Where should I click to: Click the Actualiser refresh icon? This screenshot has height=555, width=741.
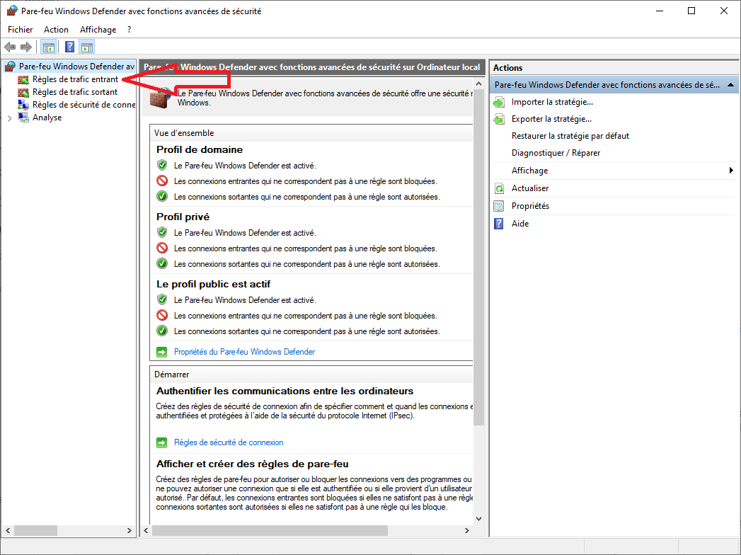[499, 188]
